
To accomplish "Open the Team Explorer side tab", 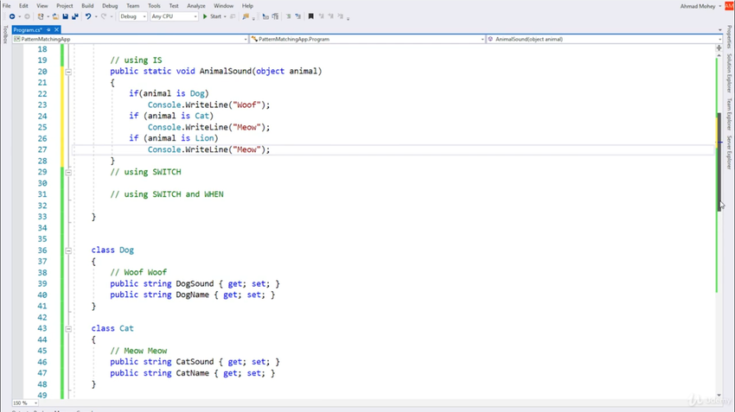I will click(x=729, y=114).
